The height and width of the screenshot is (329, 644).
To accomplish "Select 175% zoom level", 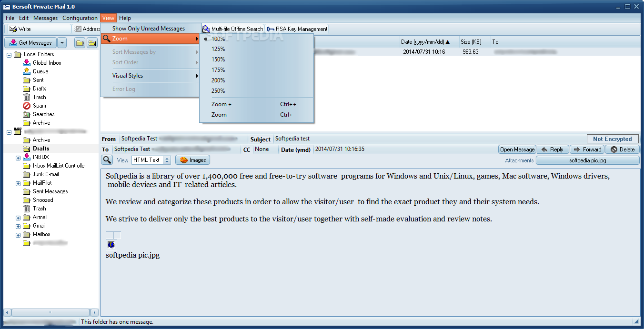I will [x=257, y=70].
